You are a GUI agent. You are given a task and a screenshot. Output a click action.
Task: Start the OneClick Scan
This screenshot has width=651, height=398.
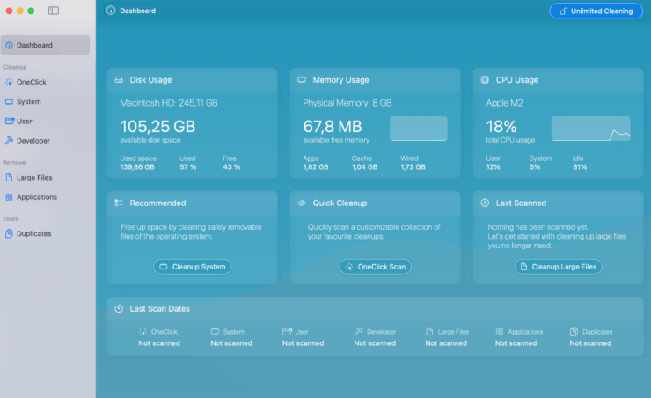[x=376, y=267]
